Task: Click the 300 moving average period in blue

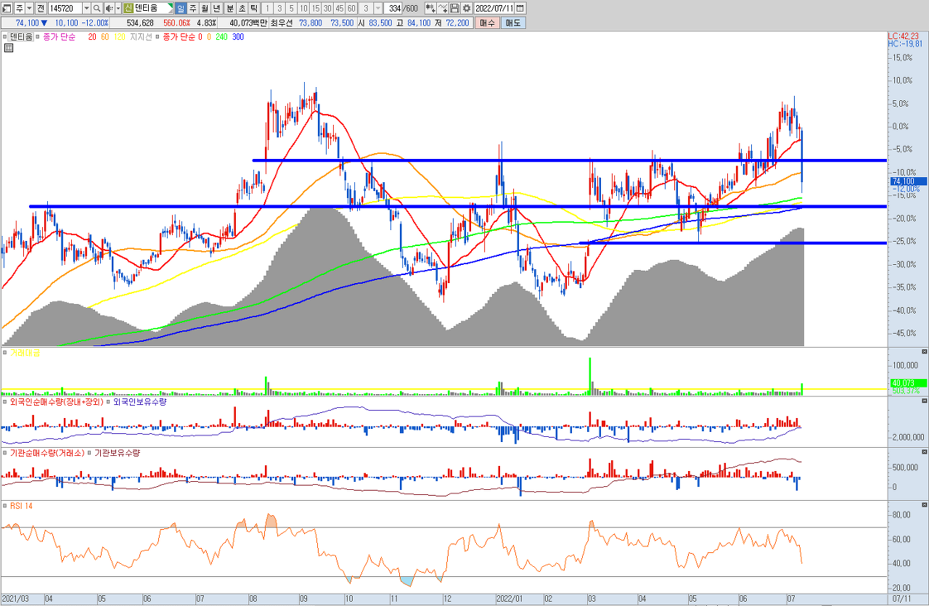Action: (238, 36)
